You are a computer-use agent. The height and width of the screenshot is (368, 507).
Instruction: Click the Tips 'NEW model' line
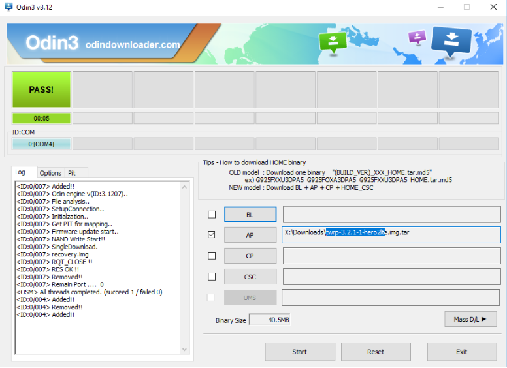click(301, 187)
